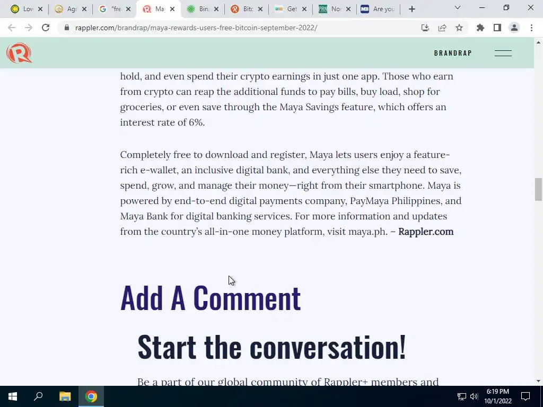This screenshot has height=407, width=543.
Task: Toggle the browser side panel
Action: [x=497, y=28]
